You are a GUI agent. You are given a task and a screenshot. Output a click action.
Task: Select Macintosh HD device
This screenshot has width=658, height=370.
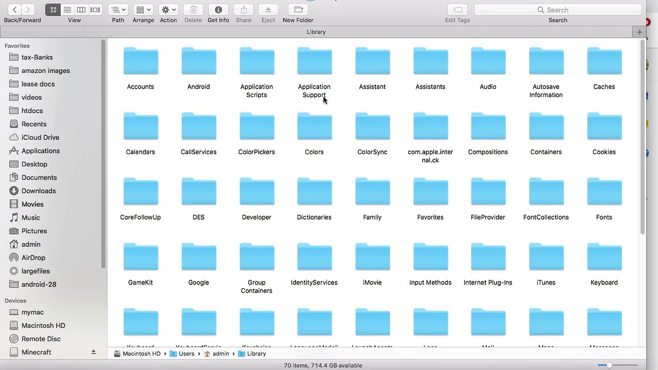click(x=43, y=325)
